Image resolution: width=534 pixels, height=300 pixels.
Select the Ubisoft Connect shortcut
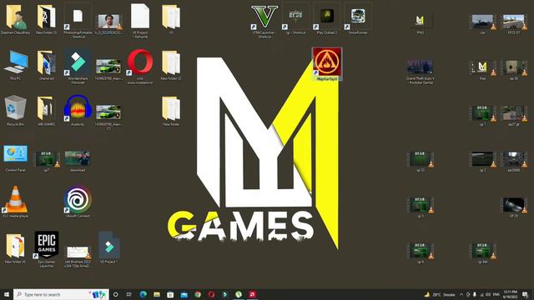tap(78, 202)
